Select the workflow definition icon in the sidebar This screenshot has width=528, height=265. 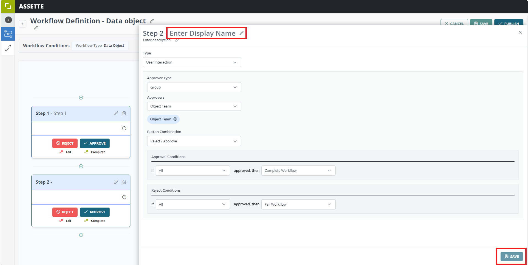pos(8,34)
